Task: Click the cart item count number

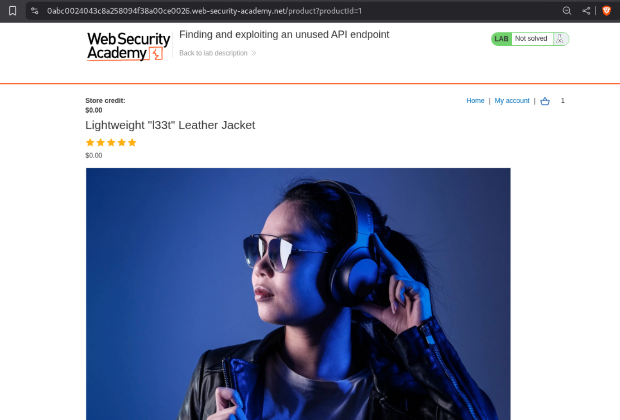Action: (x=563, y=100)
